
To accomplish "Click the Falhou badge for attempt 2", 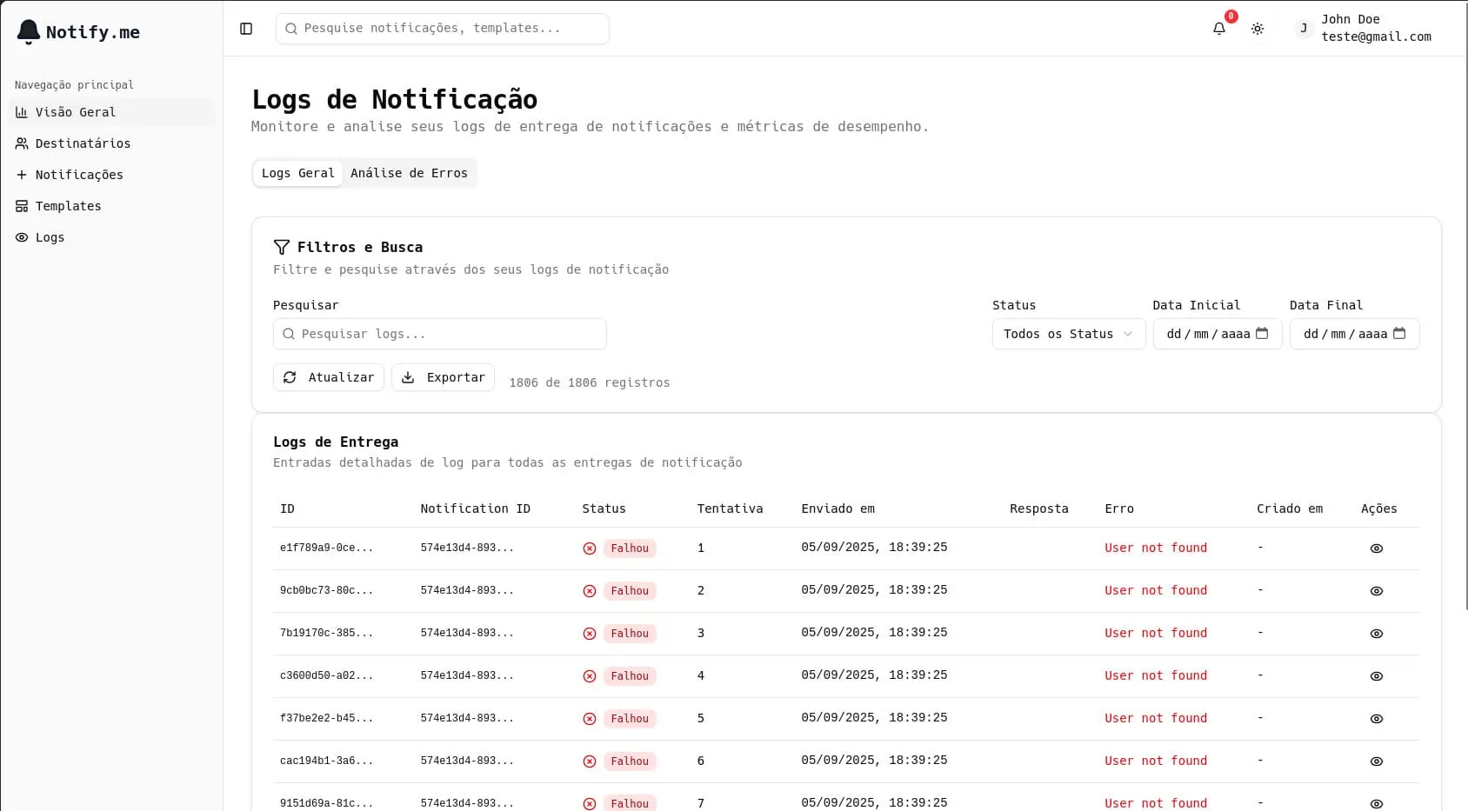I will tap(630, 591).
